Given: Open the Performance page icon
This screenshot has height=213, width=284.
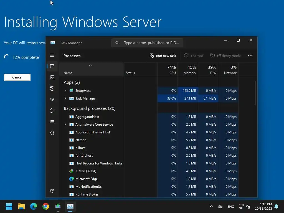Looking at the screenshot, I should point(52,77).
